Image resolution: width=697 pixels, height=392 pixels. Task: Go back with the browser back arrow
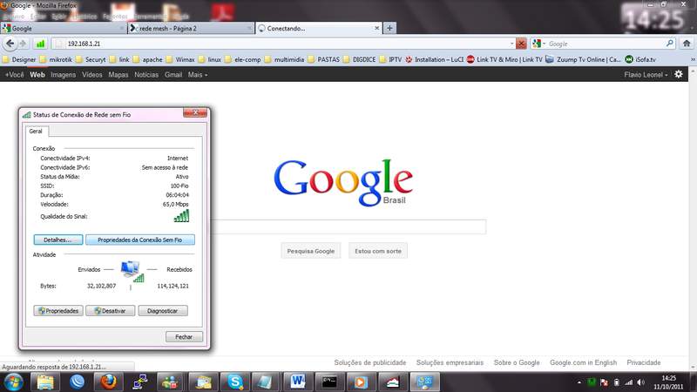coord(10,44)
